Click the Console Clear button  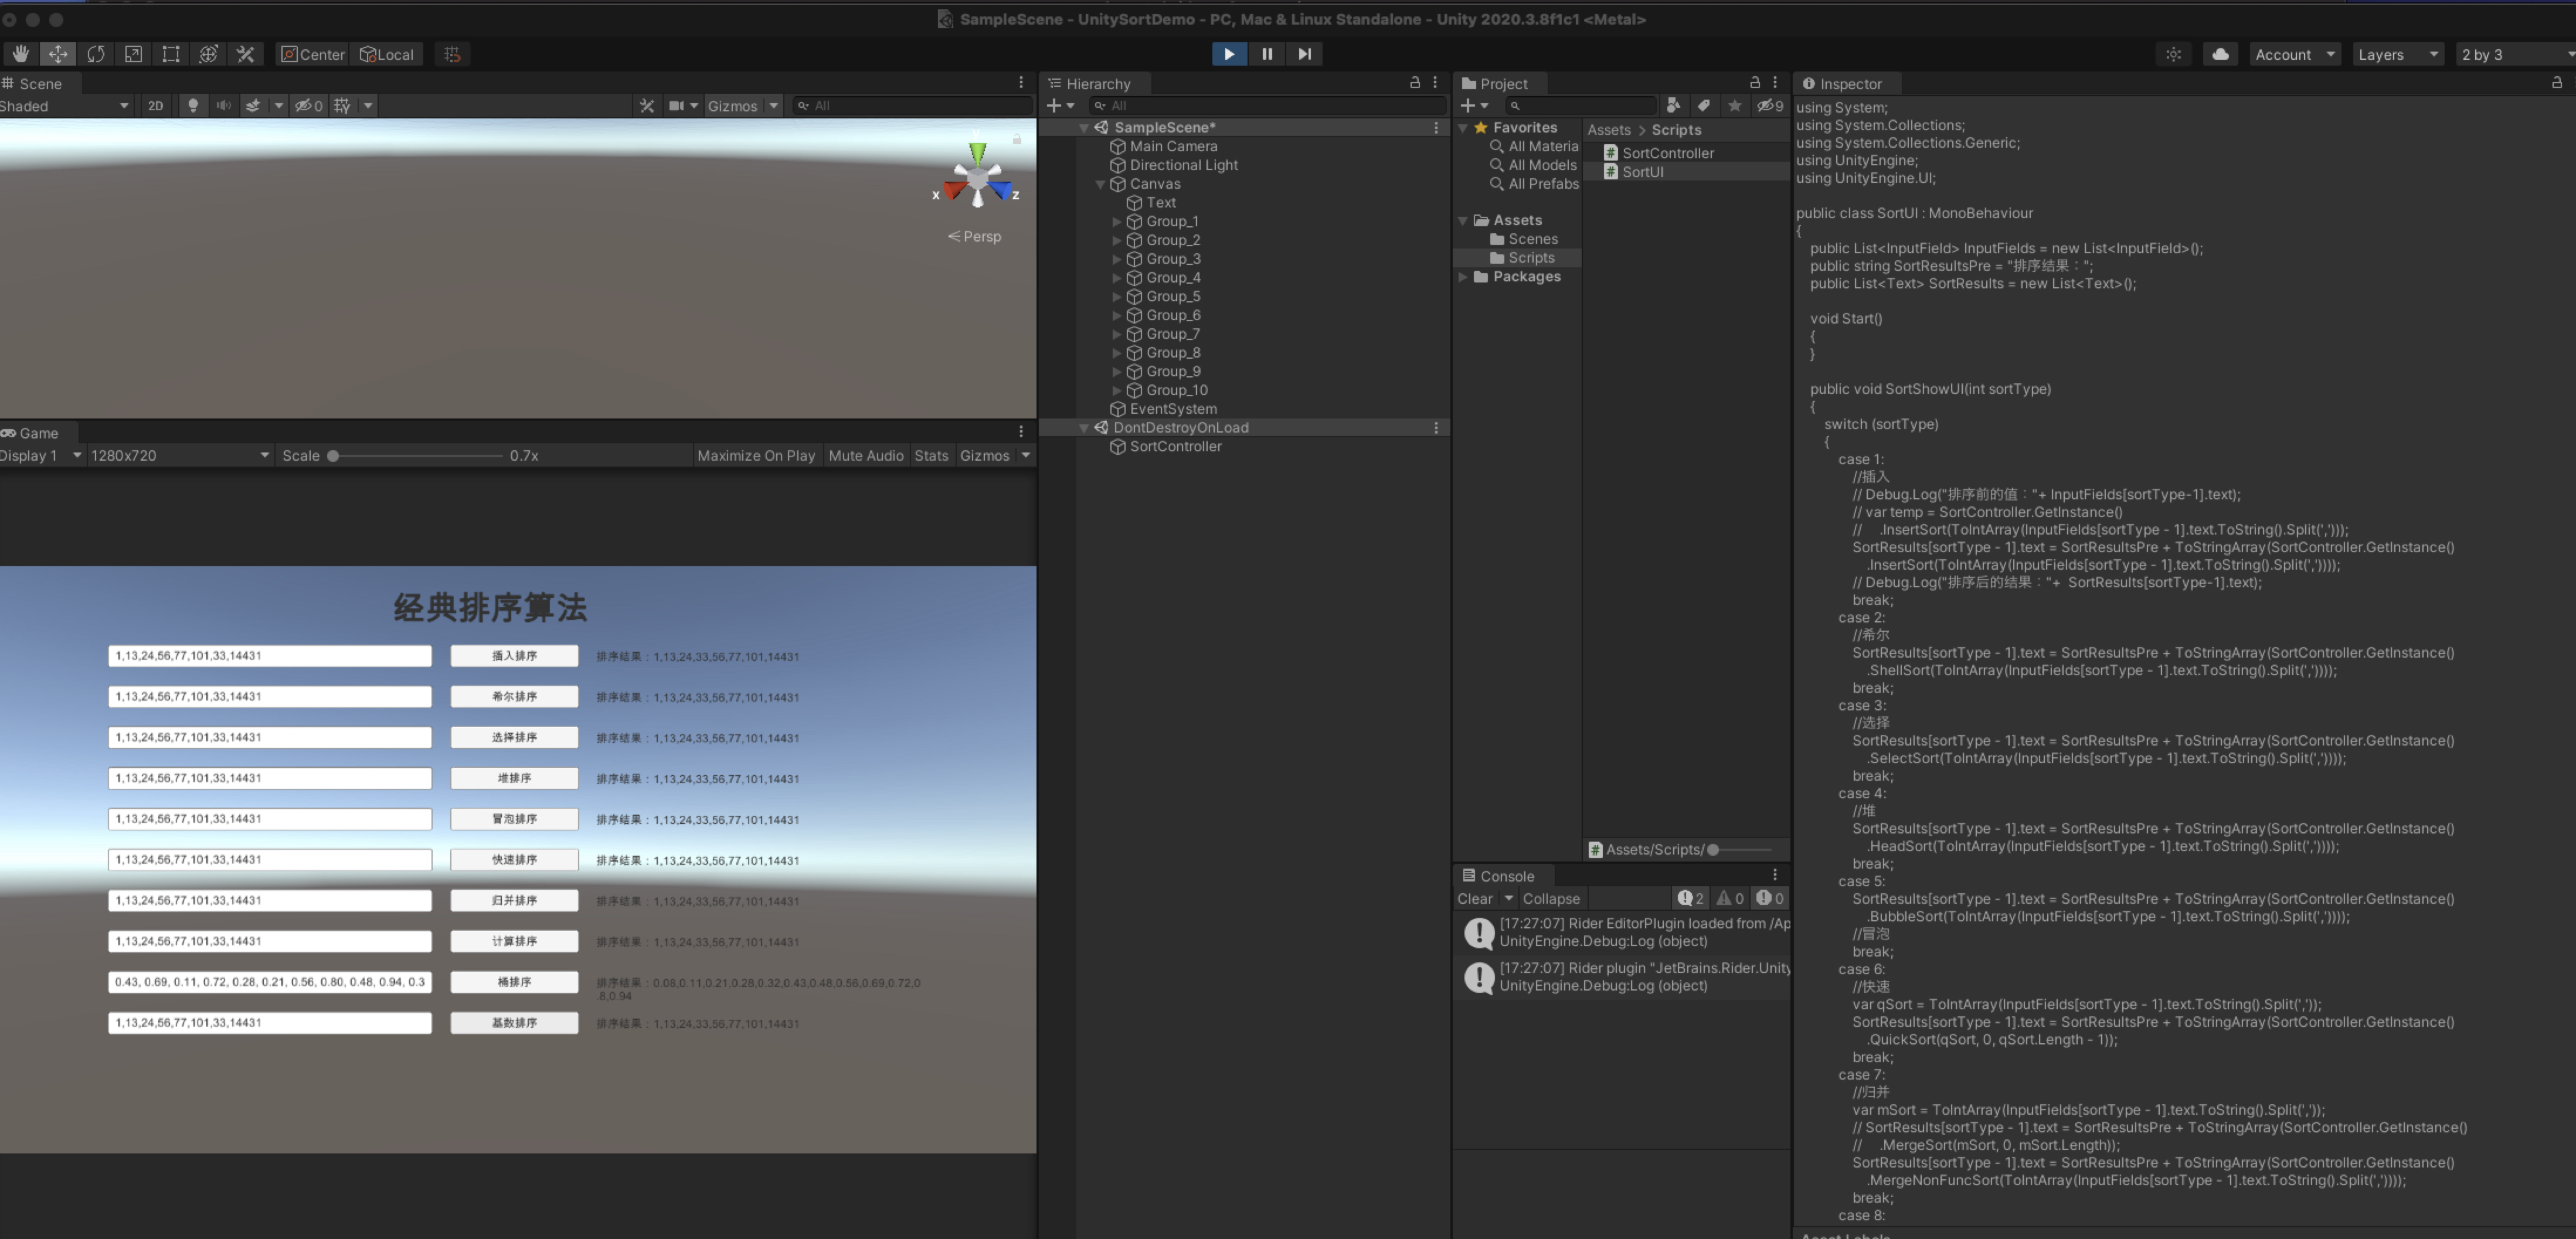(1475, 899)
